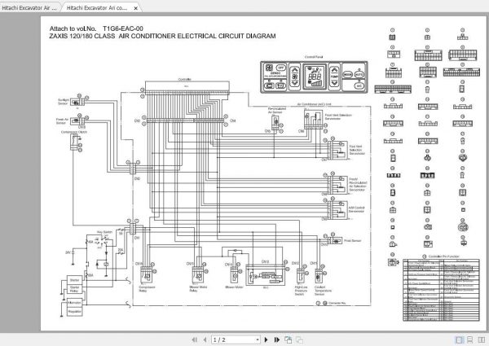The height and width of the screenshot is (346, 489).
Task: Click the go-to-previous-view icon in bottom bar
Action: [x=289, y=339]
